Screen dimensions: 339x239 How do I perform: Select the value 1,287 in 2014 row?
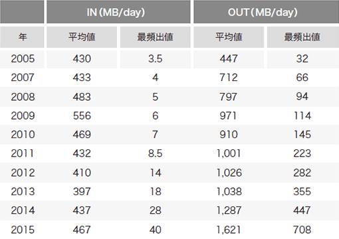pos(229,210)
